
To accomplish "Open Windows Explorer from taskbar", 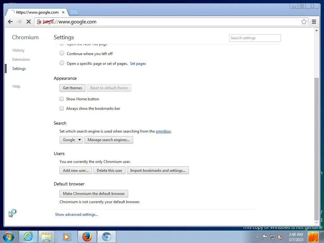I will [x=47, y=237].
